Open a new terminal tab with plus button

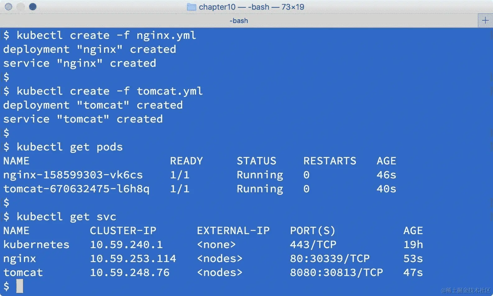[x=485, y=21]
